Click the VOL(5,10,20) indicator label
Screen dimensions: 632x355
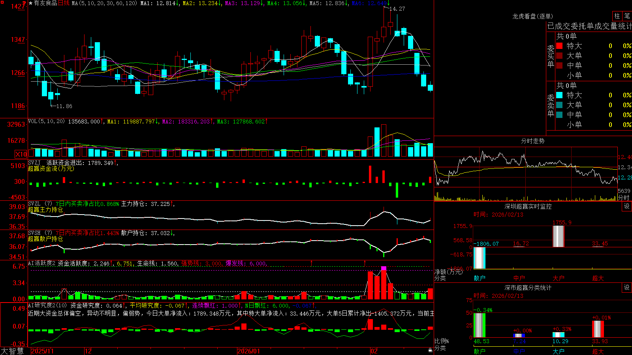click(x=46, y=121)
